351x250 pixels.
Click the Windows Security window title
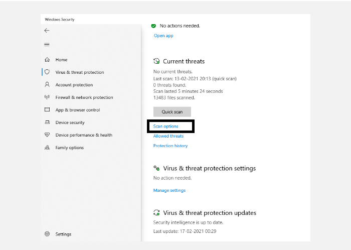(60, 20)
